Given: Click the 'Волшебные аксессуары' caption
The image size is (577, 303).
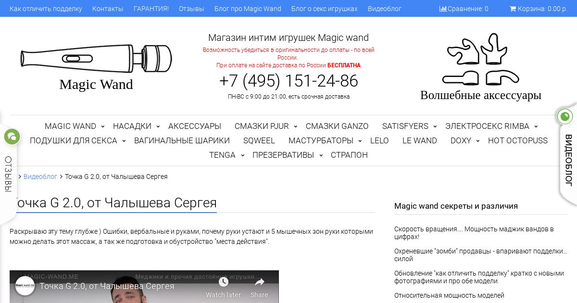Looking at the screenshot, I should tap(481, 95).
